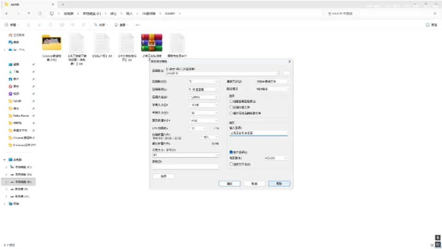Open Music (音乐) pinned sidebar folder
Screen dimensions: 442x249
coord(14,86)
